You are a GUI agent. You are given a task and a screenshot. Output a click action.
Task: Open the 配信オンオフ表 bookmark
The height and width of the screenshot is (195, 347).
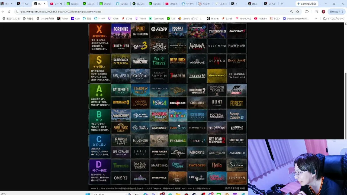pyautogui.click(x=11, y=19)
